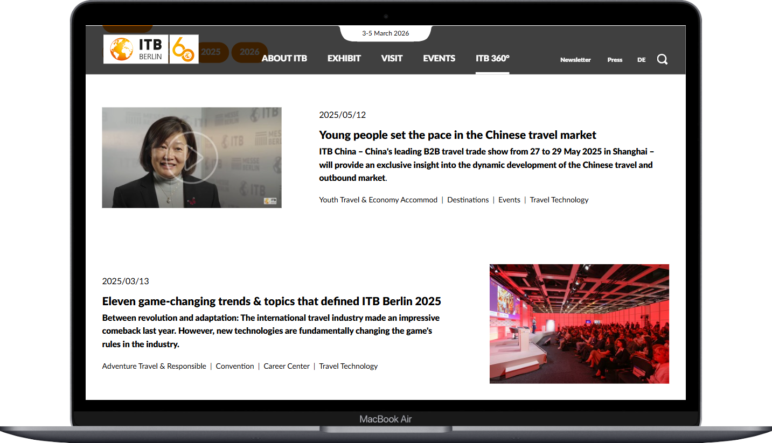Image resolution: width=772 pixels, height=443 pixels.
Task: Open article 'Young people set the pace' headline
Action: coord(457,135)
